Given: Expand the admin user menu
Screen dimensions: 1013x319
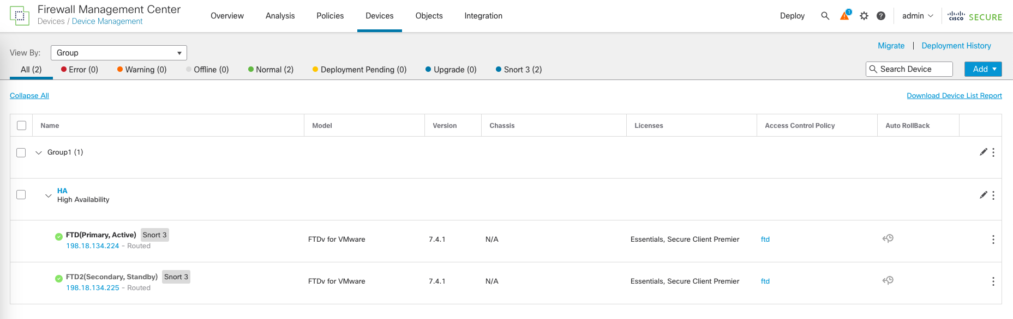Looking at the screenshot, I should [x=918, y=16].
